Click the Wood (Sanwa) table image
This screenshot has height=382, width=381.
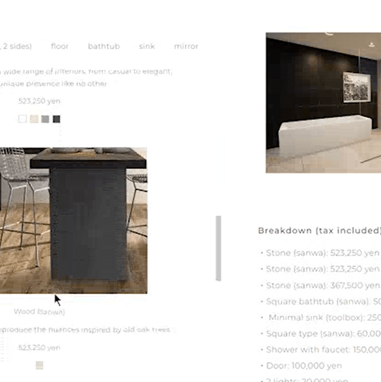(74, 220)
